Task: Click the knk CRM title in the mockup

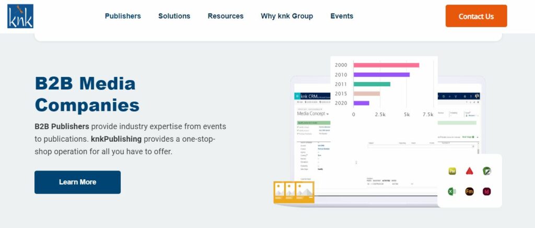Action: tap(309, 96)
